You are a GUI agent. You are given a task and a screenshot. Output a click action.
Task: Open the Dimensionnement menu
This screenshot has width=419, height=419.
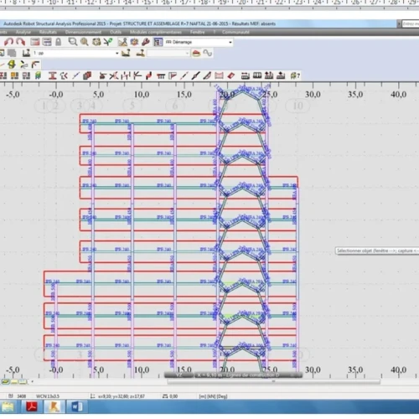pos(83,32)
